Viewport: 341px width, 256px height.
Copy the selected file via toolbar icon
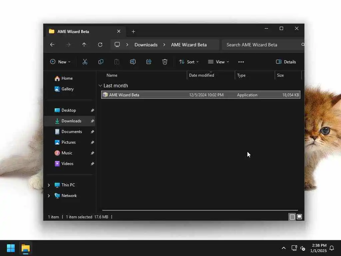coord(101,62)
